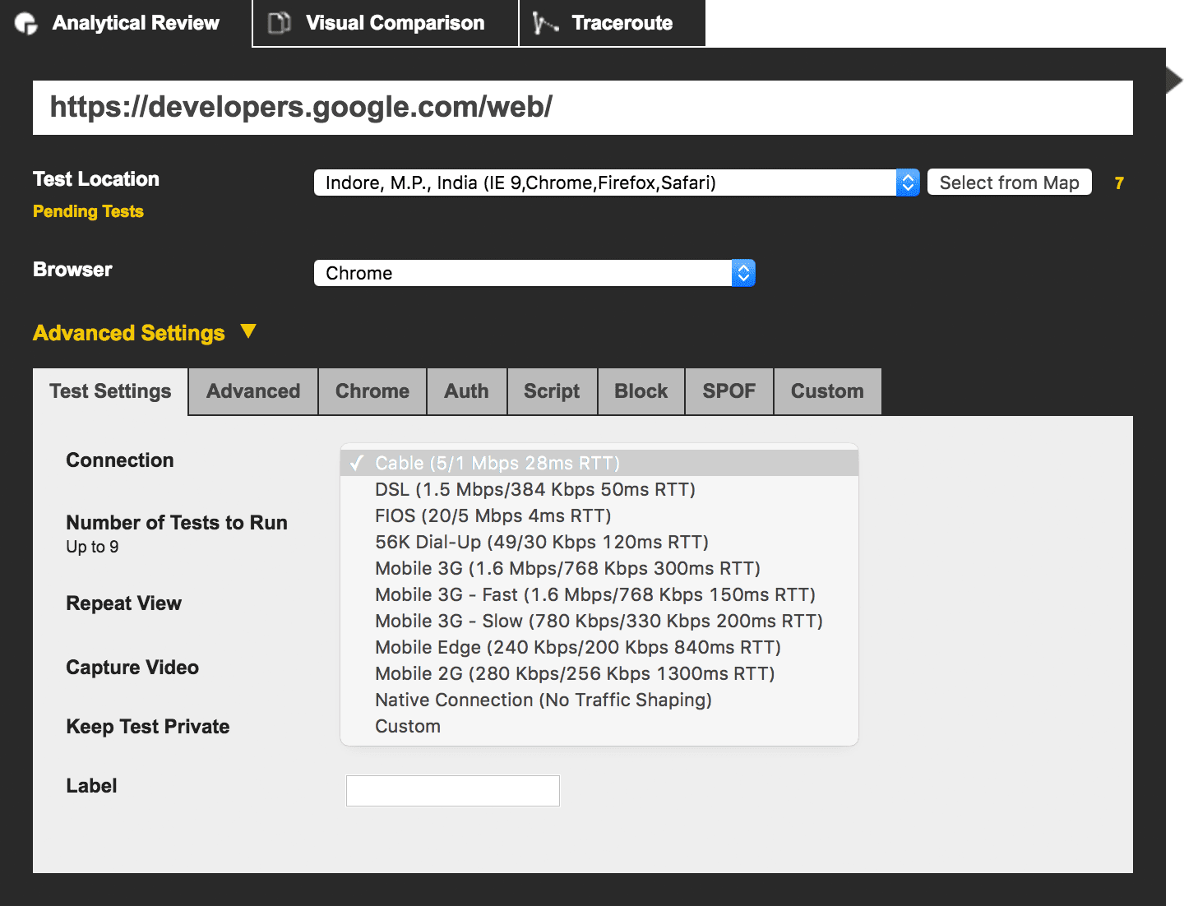Image resolution: width=1184 pixels, height=906 pixels.
Task: Click the blue chevron on Test Location selector
Action: (x=908, y=182)
